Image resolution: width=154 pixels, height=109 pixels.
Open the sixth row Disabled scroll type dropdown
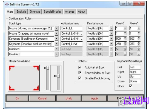coord(56,54)
